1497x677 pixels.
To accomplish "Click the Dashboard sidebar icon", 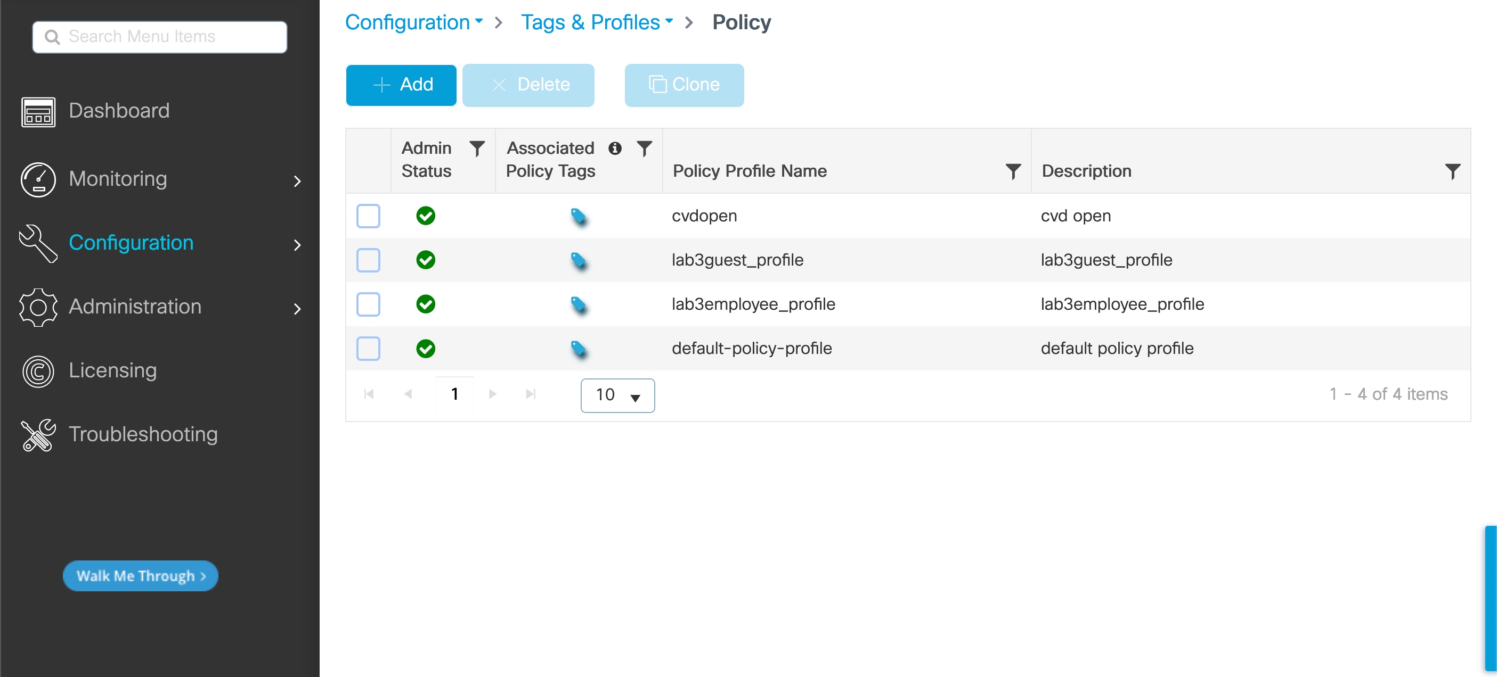I will 38,111.
